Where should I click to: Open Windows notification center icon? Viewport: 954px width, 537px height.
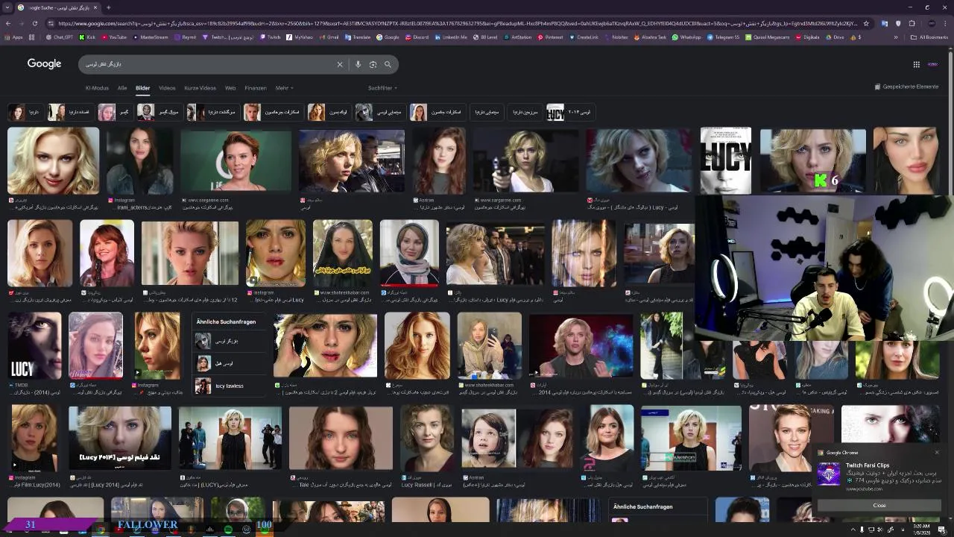(x=941, y=530)
